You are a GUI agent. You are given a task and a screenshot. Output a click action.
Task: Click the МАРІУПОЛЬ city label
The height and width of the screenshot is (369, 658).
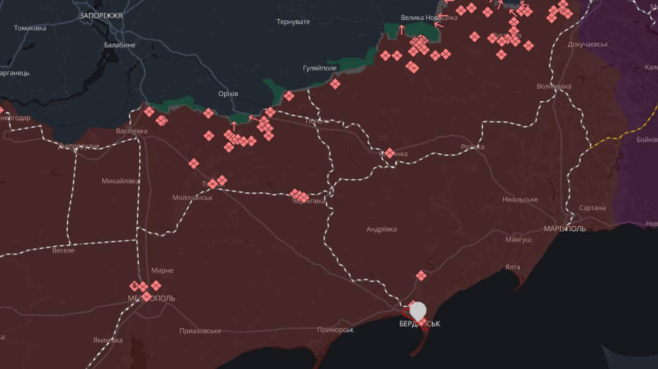[x=565, y=228]
